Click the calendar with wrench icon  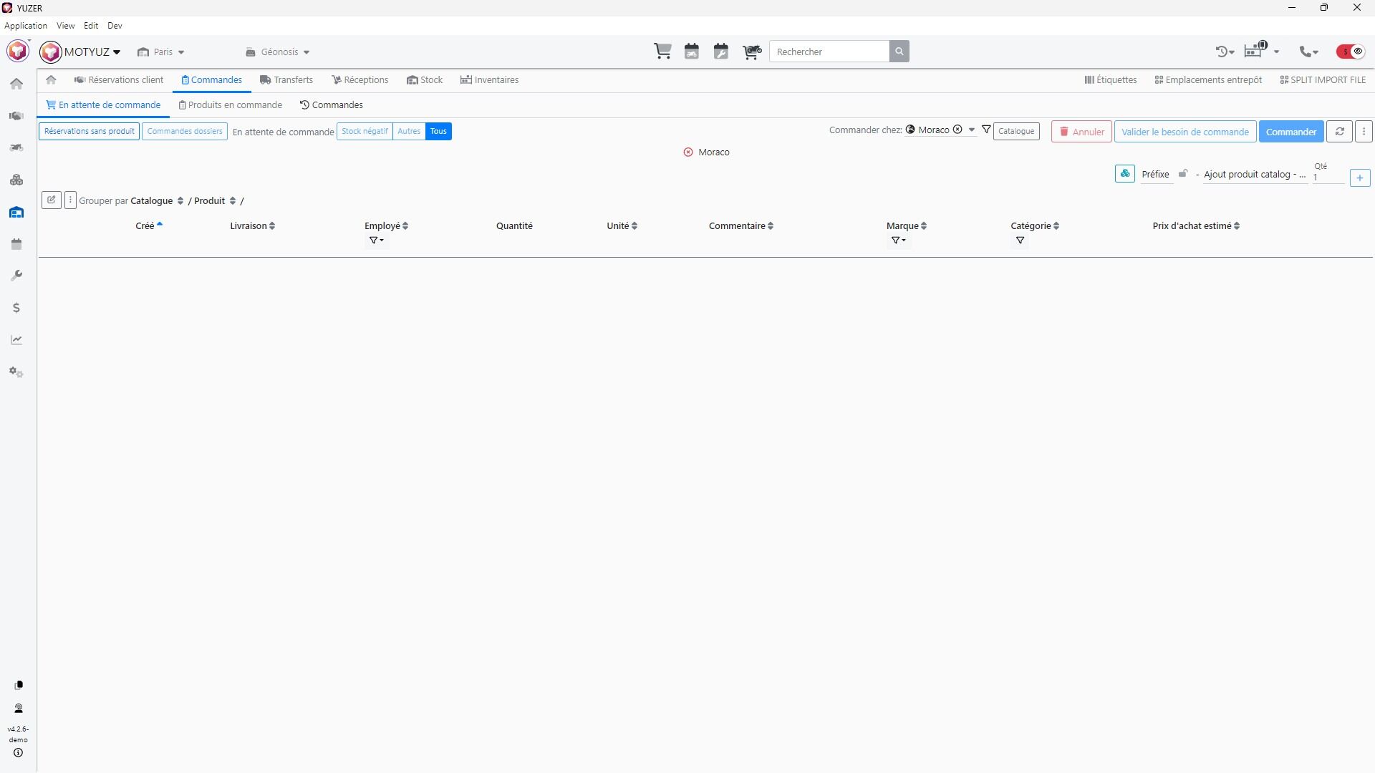pyautogui.click(x=721, y=52)
